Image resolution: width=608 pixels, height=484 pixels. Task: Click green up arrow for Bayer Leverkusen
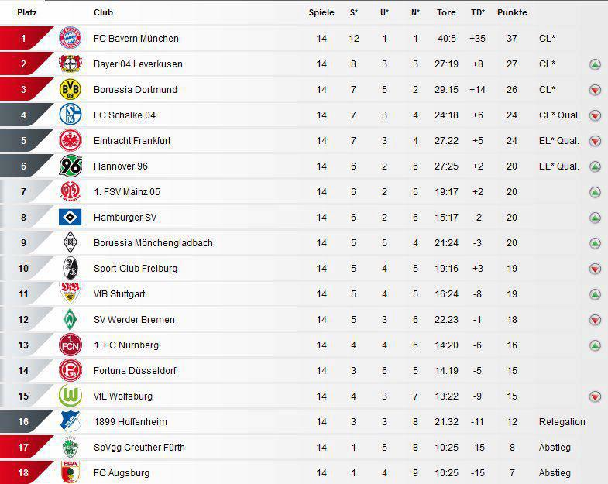[595, 64]
